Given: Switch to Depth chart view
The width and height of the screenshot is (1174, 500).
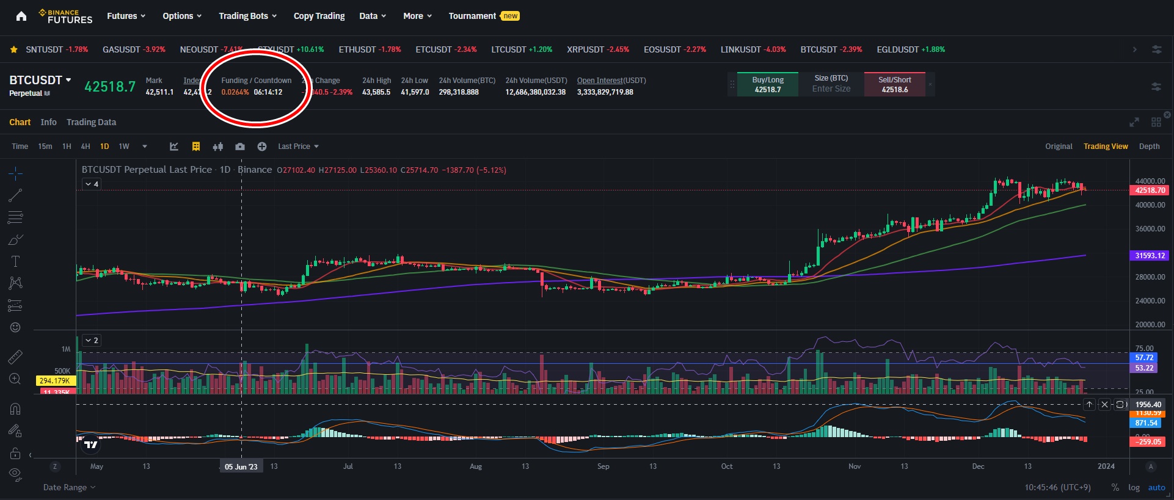Looking at the screenshot, I should pos(1149,147).
